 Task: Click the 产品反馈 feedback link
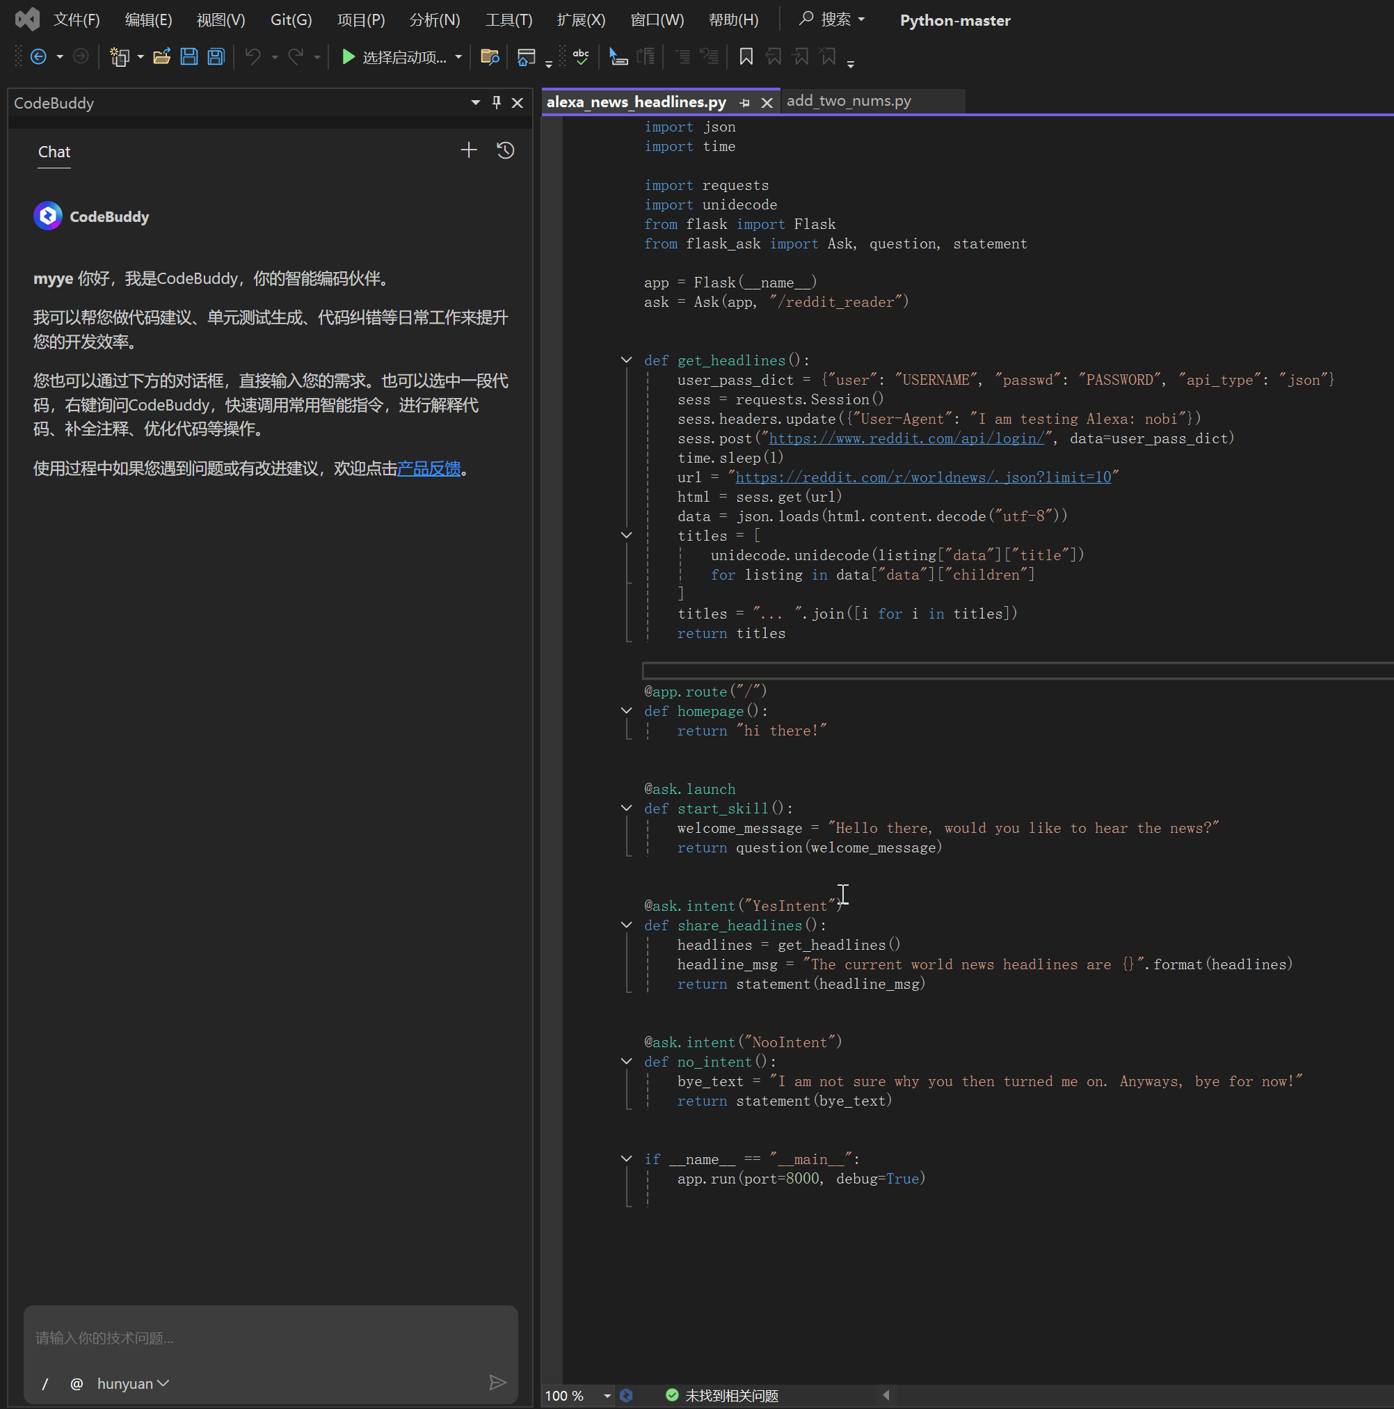(428, 468)
